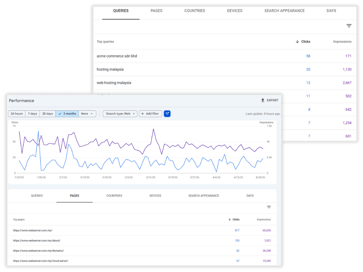Switch to QUERIES tab in Performance panel
Viewport: 363px width, 272px height.
(37, 196)
